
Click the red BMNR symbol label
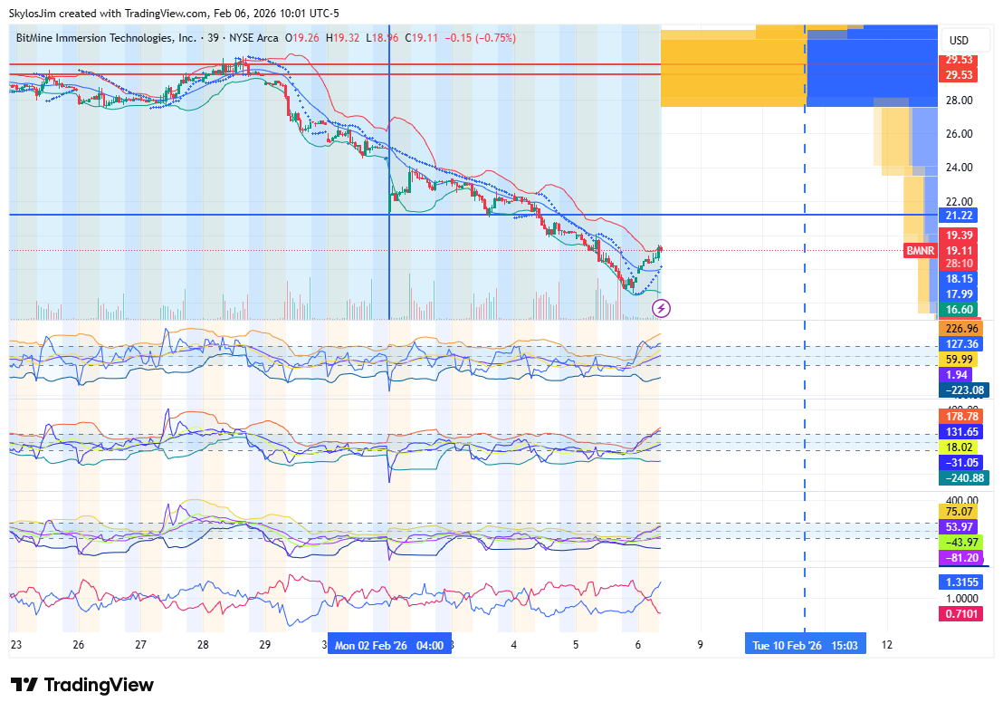tap(918, 250)
